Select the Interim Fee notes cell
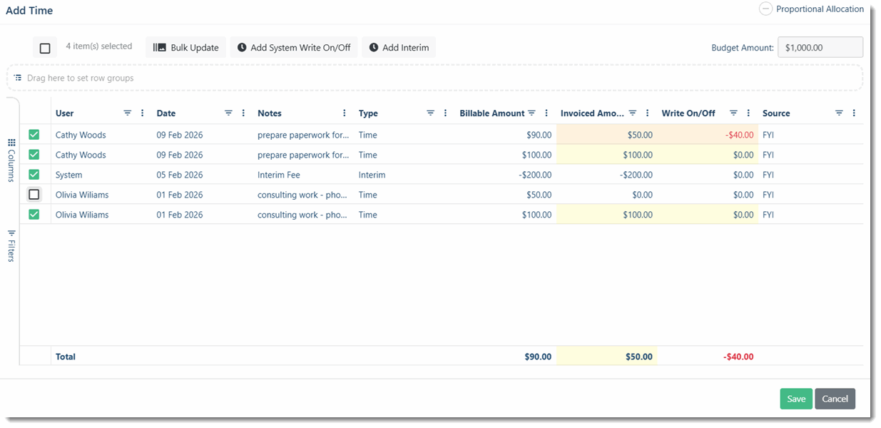The image size is (881, 428). pos(304,175)
